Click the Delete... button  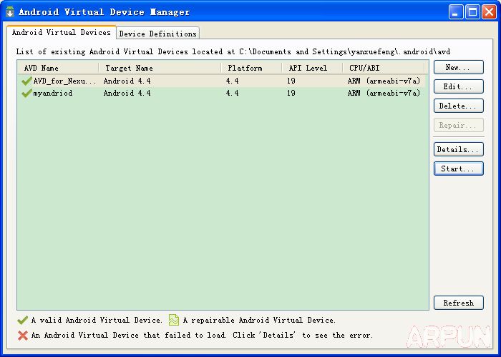(458, 106)
